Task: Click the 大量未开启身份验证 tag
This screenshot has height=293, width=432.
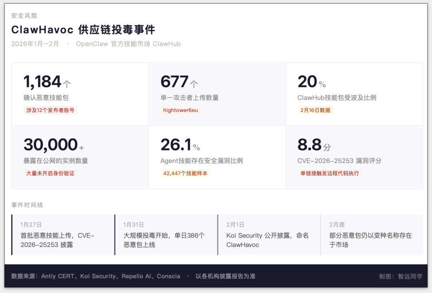Action: [50, 173]
